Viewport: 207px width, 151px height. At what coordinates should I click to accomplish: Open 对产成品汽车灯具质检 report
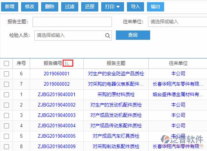(116, 136)
